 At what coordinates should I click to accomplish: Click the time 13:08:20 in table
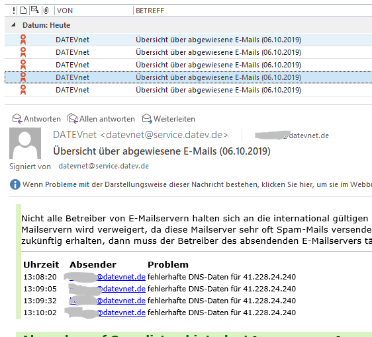40,277
